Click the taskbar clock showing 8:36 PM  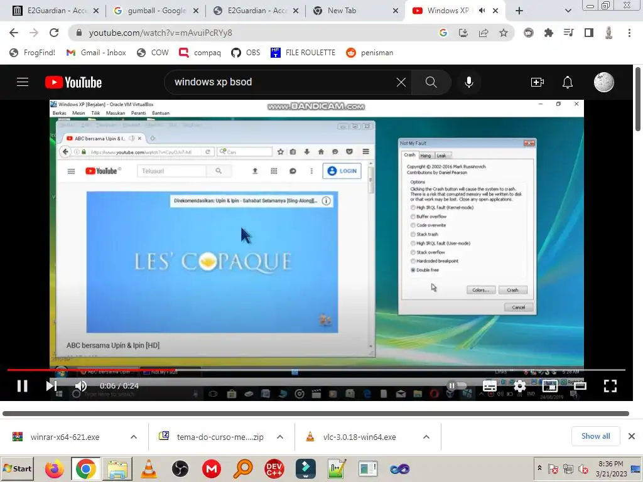tap(611, 469)
